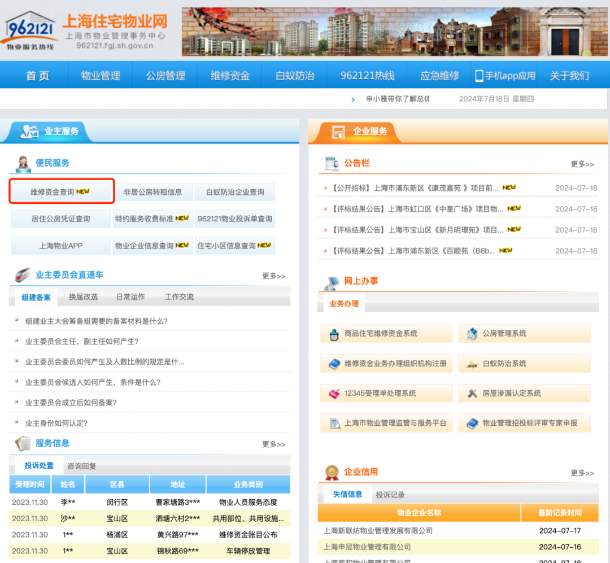Viewport: 610px width, 563px height.
Task: Click the 上海物业APP button
Action: [60, 246]
